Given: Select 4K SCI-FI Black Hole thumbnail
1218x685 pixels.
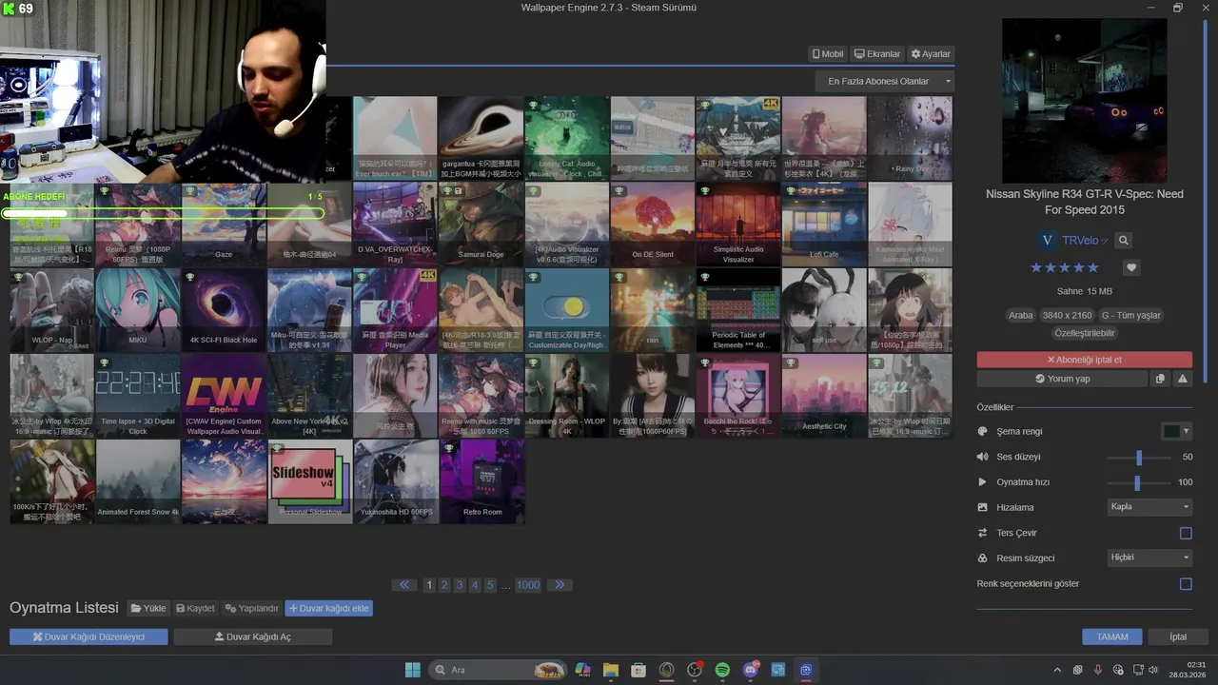Looking at the screenshot, I should [224, 310].
